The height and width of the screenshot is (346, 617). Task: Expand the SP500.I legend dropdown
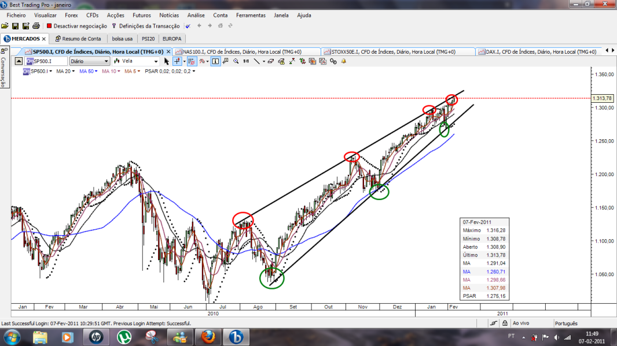click(51, 71)
